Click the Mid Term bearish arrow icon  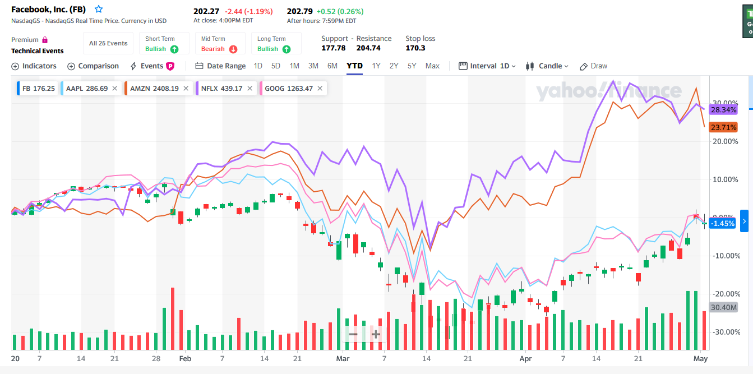tap(233, 49)
